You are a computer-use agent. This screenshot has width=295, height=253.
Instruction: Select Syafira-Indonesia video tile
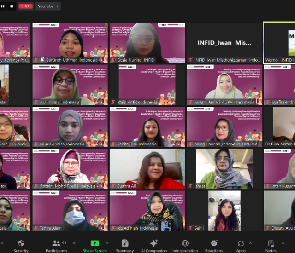(280, 85)
